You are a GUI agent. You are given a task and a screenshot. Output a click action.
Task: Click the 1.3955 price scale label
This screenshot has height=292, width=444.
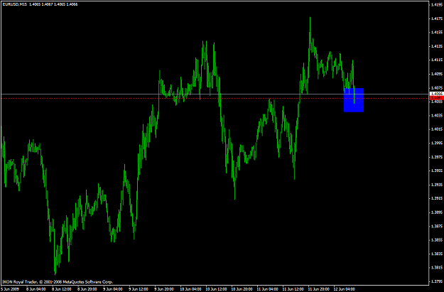(x=437, y=171)
